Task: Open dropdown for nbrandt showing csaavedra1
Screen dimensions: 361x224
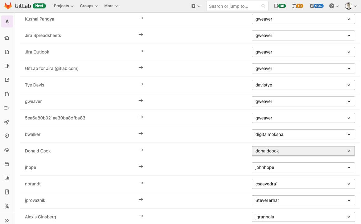Action: point(303,184)
